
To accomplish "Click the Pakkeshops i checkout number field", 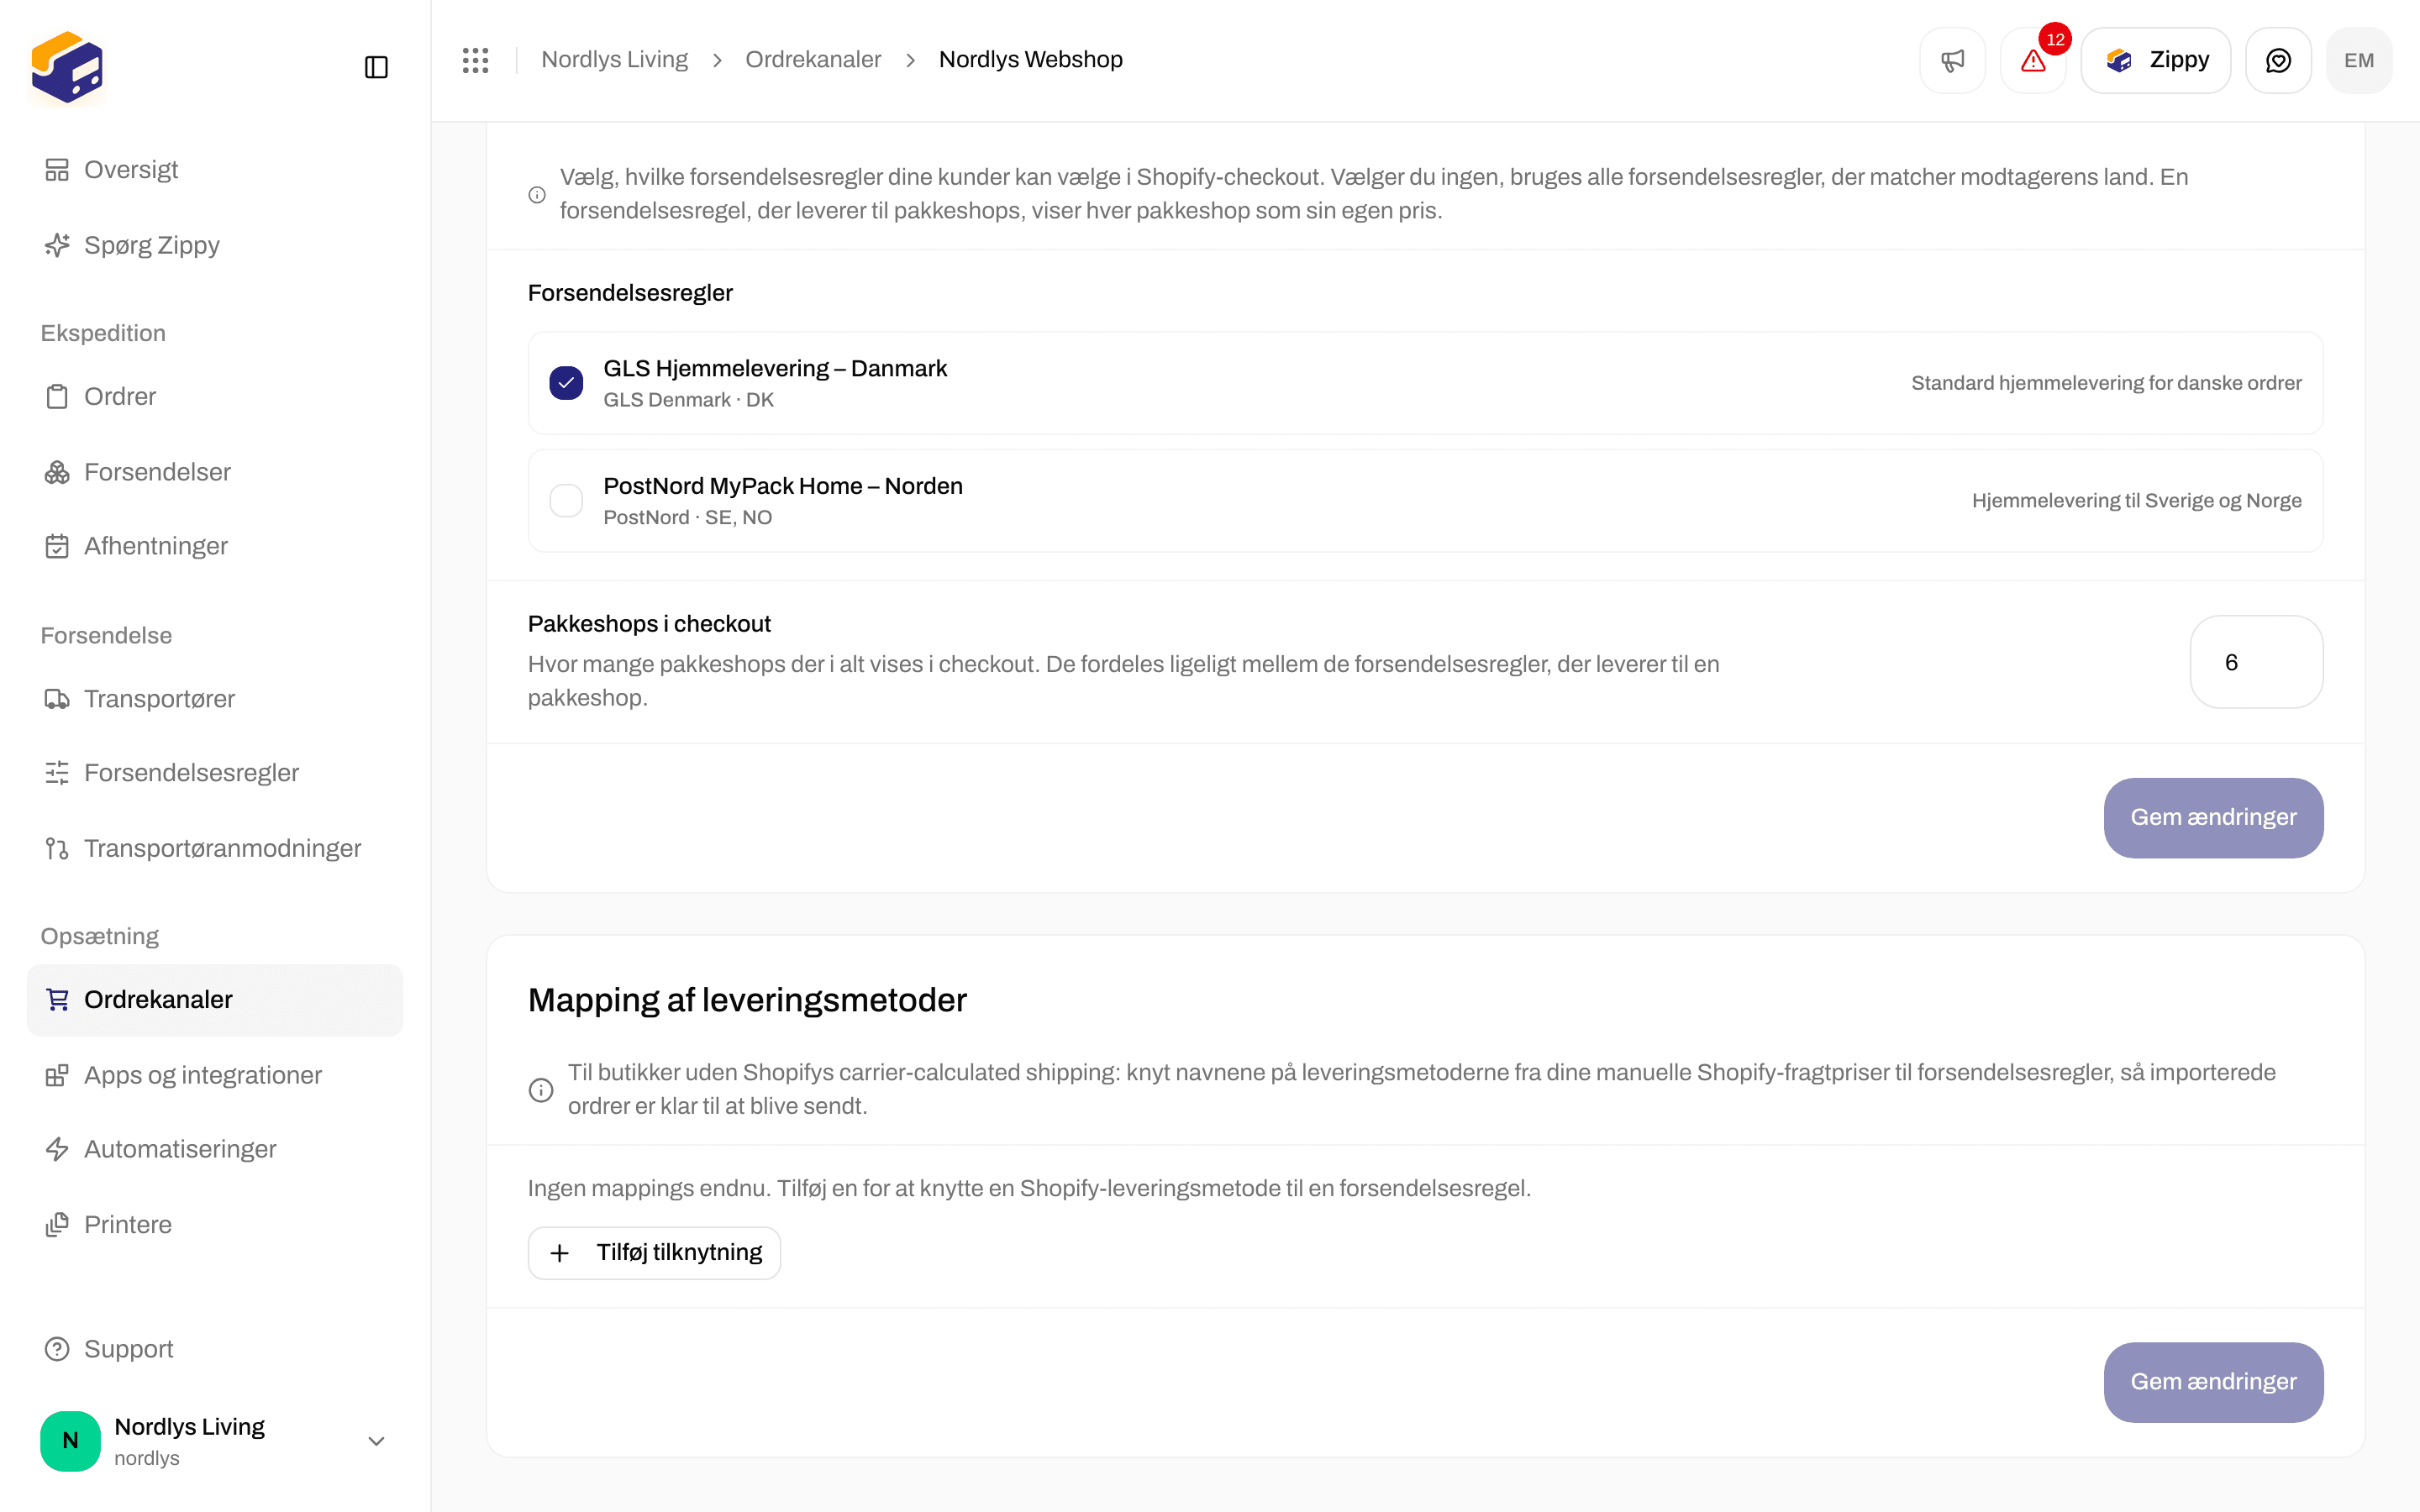I will click(2256, 662).
